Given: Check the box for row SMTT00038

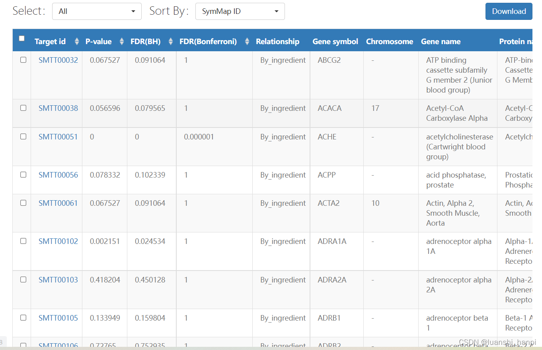Looking at the screenshot, I should click(x=23, y=108).
